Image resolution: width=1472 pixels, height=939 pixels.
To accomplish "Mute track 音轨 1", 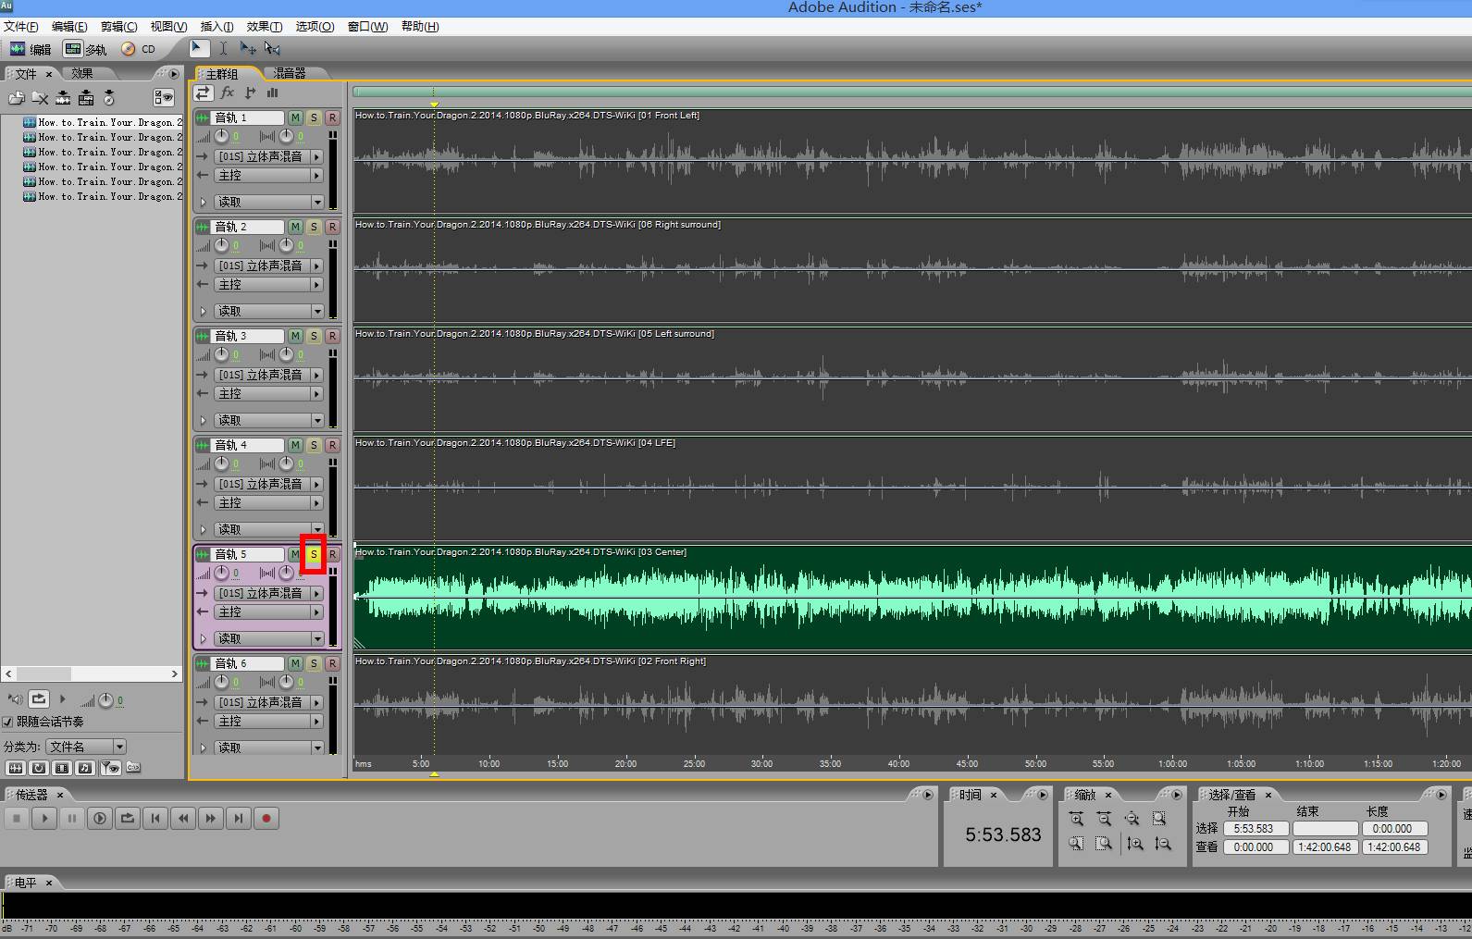I will click(295, 117).
